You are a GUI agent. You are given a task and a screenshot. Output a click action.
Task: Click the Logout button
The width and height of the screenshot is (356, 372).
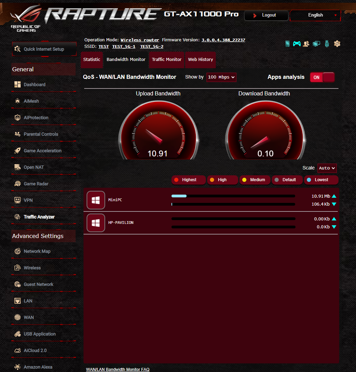pyautogui.click(x=266, y=15)
